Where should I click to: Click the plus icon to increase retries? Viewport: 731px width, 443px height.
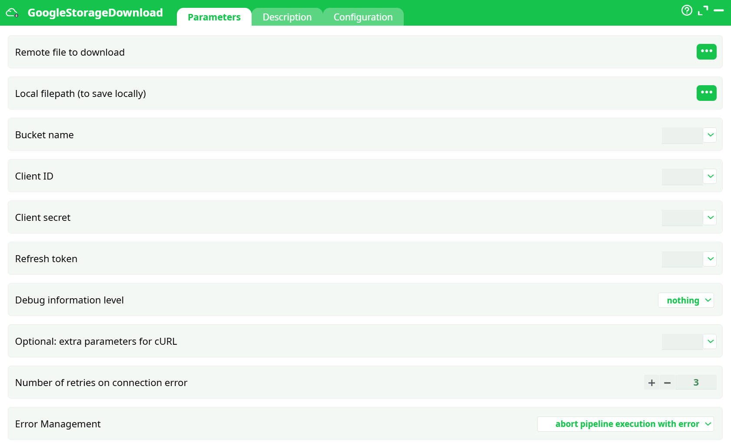click(651, 383)
